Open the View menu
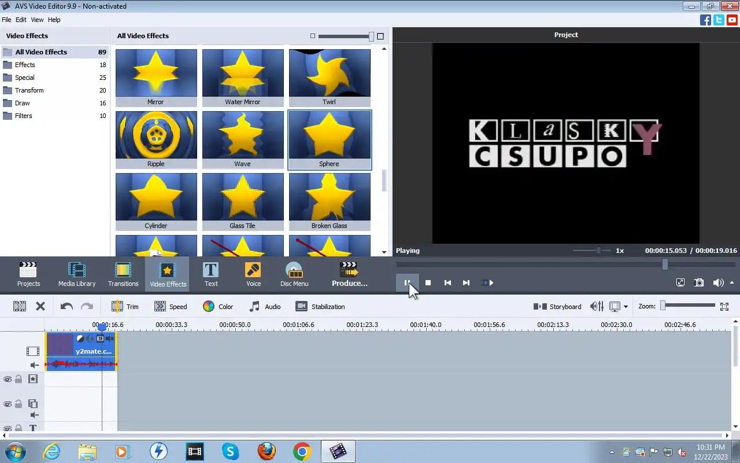Viewport: 740px width, 463px height. pyautogui.click(x=37, y=20)
